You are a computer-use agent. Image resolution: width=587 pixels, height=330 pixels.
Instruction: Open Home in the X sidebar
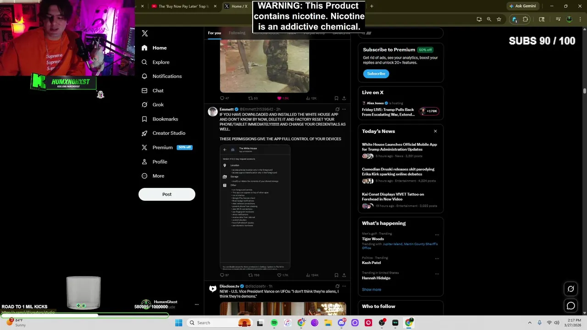click(x=155, y=48)
